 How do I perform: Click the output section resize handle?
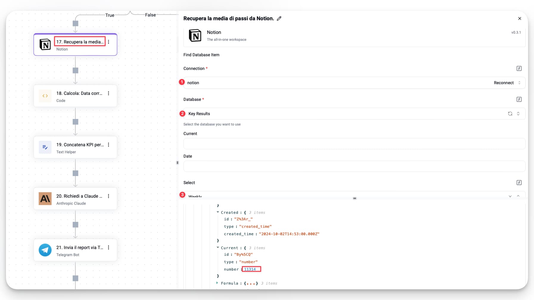(x=354, y=198)
